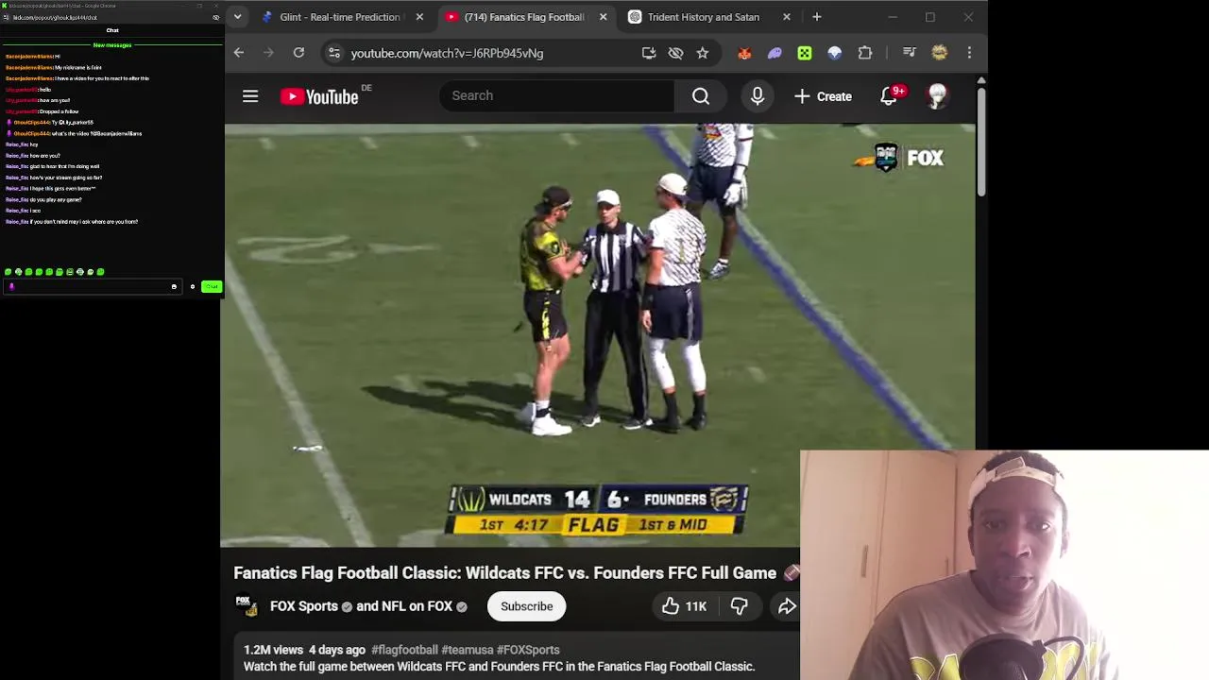Open the green dice extension
Viewport: 1209px width, 680px height.
(805, 53)
